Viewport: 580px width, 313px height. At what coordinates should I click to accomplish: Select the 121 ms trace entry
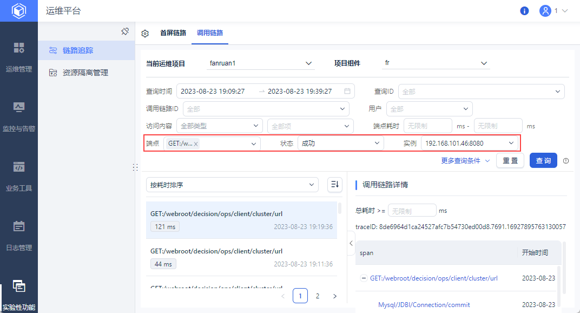tap(241, 220)
